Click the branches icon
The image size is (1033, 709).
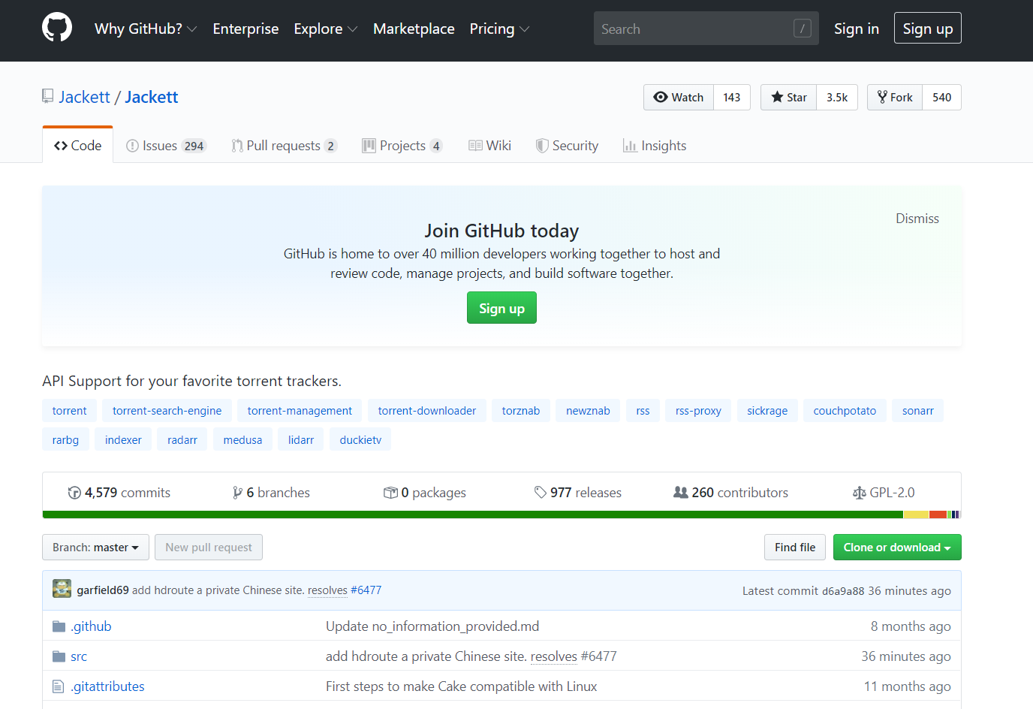pyautogui.click(x=238, y=492)
